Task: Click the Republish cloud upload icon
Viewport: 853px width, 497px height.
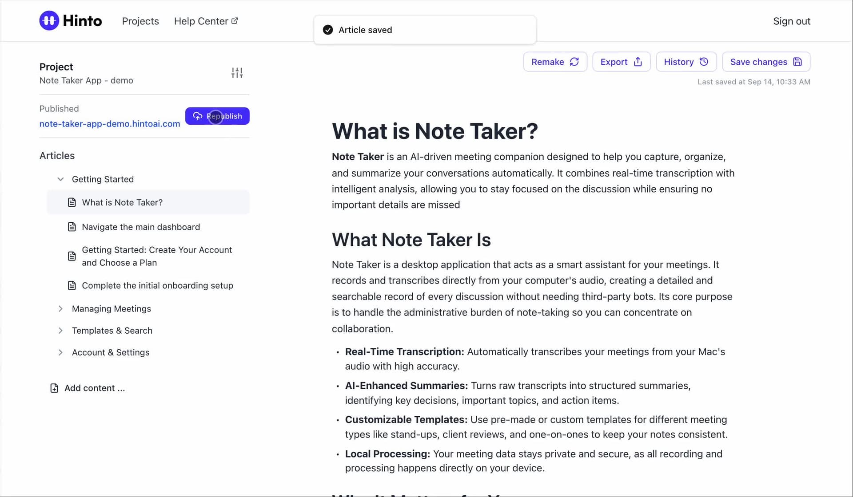Action: (197, 116)
